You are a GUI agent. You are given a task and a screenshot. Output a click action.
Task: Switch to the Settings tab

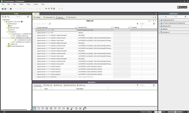click(37, 17)
